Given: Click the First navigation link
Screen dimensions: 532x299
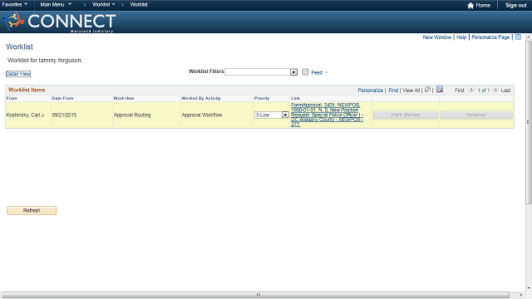Looking at the screenshot, I should coord(460,91).
